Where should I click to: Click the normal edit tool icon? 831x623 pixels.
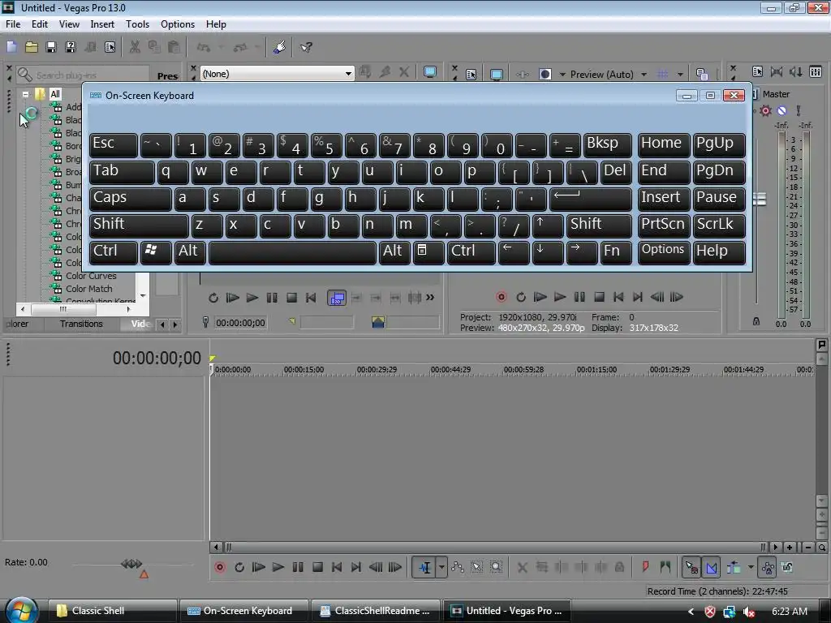point(425,567)
